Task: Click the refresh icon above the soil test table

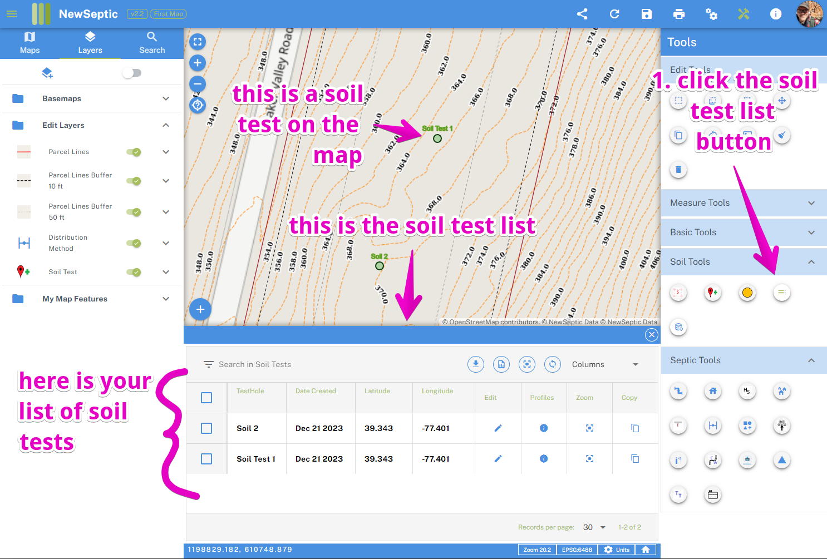Action: point(552,364)
